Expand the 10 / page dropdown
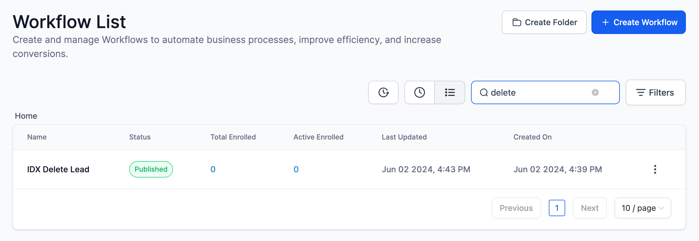699x241 pixels. pyautogui.click(x=643, y=208)
